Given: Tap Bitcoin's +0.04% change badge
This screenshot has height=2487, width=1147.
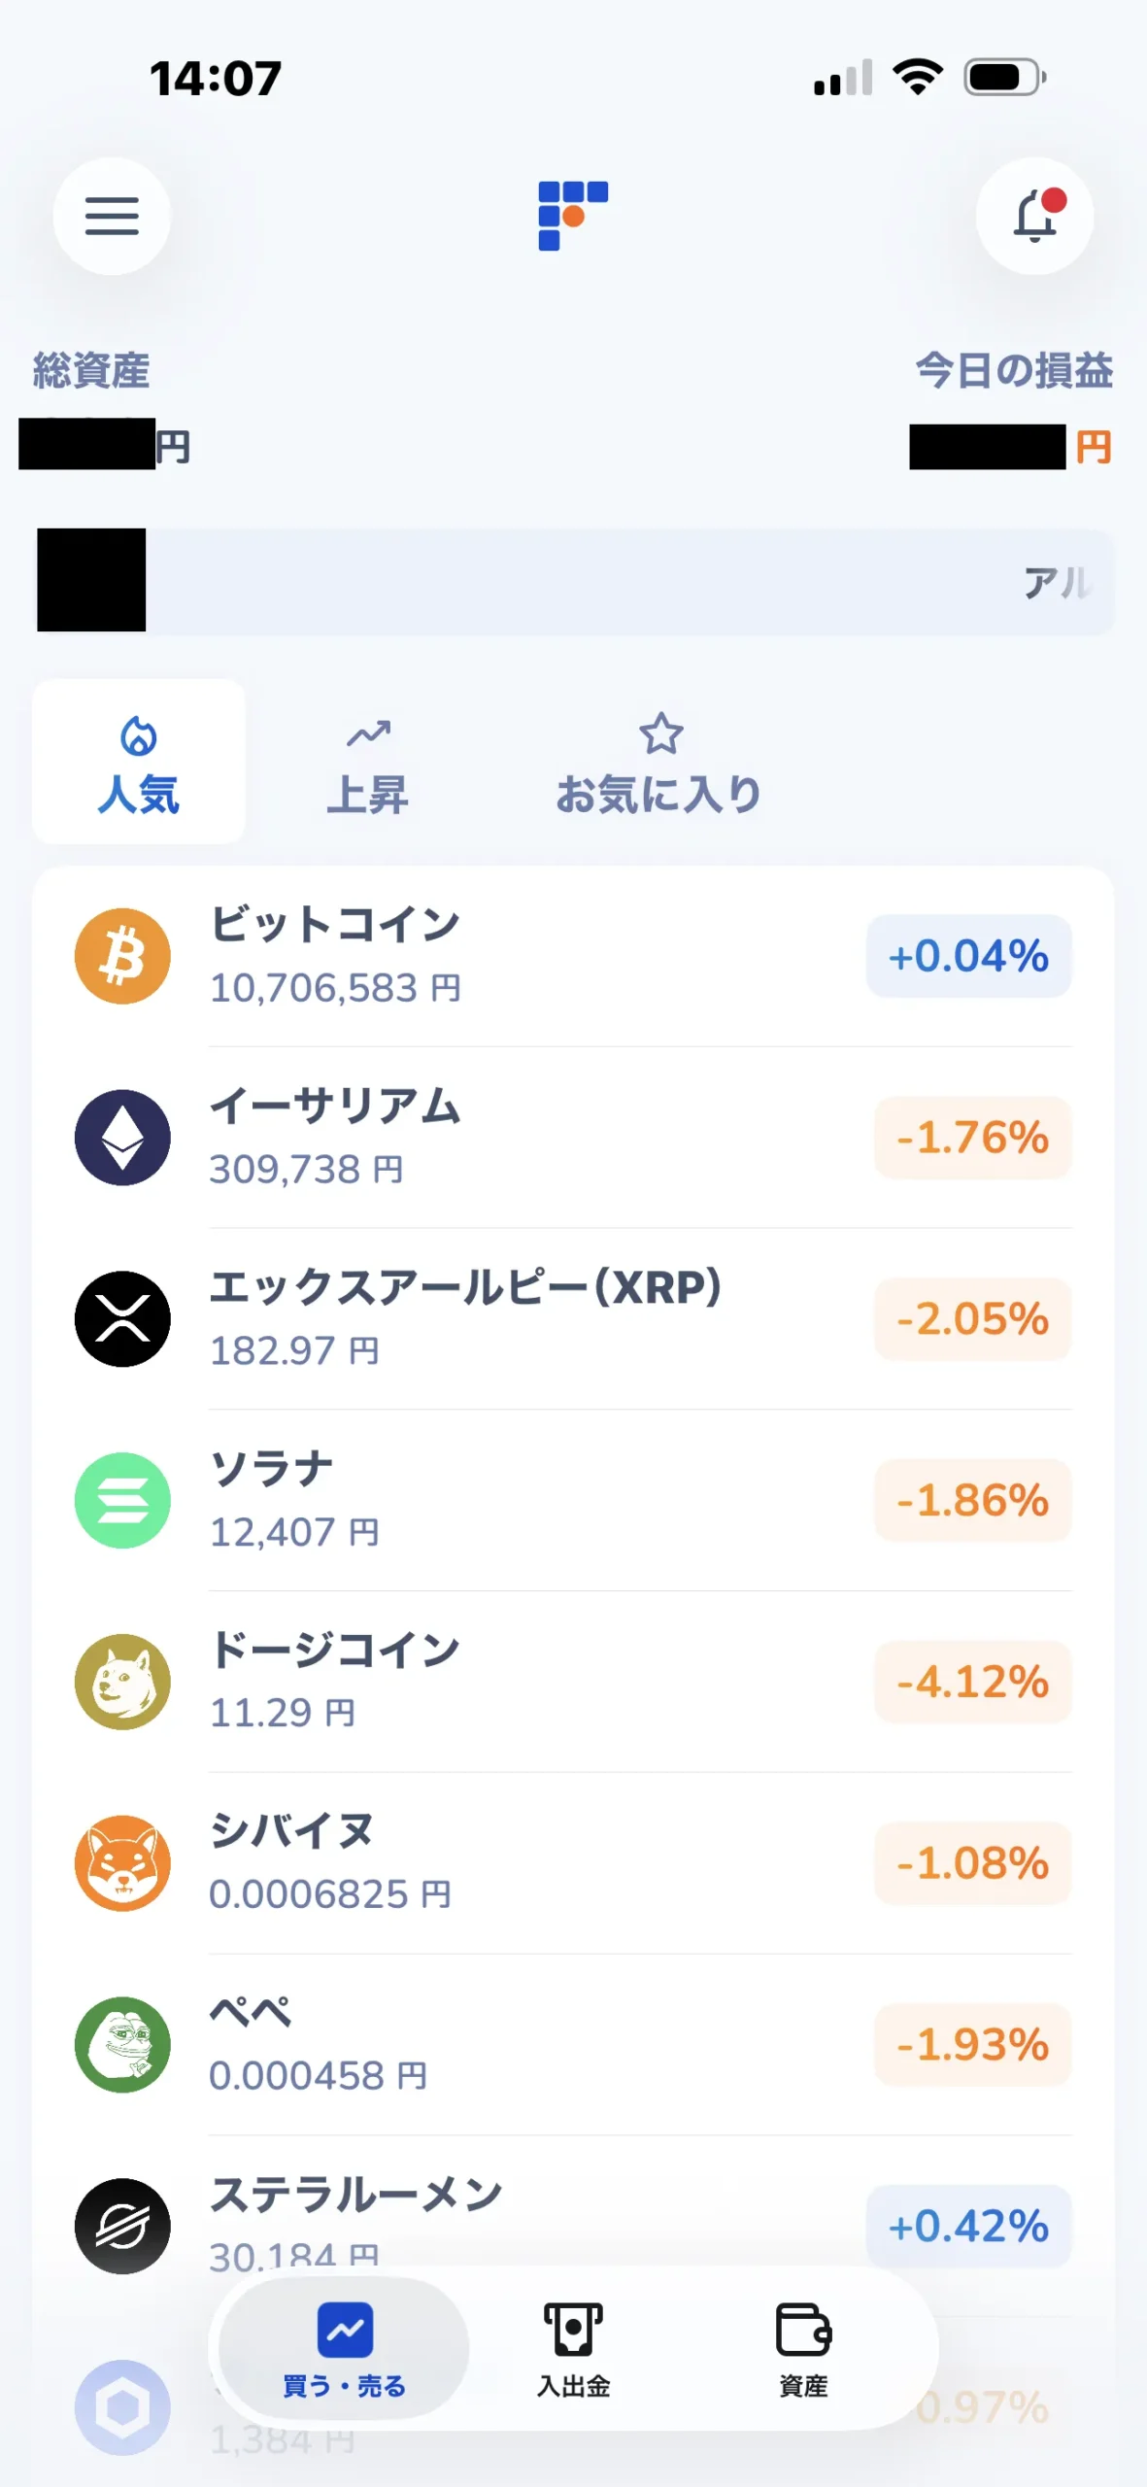Looking at the screenshot, I should (968, 956).
